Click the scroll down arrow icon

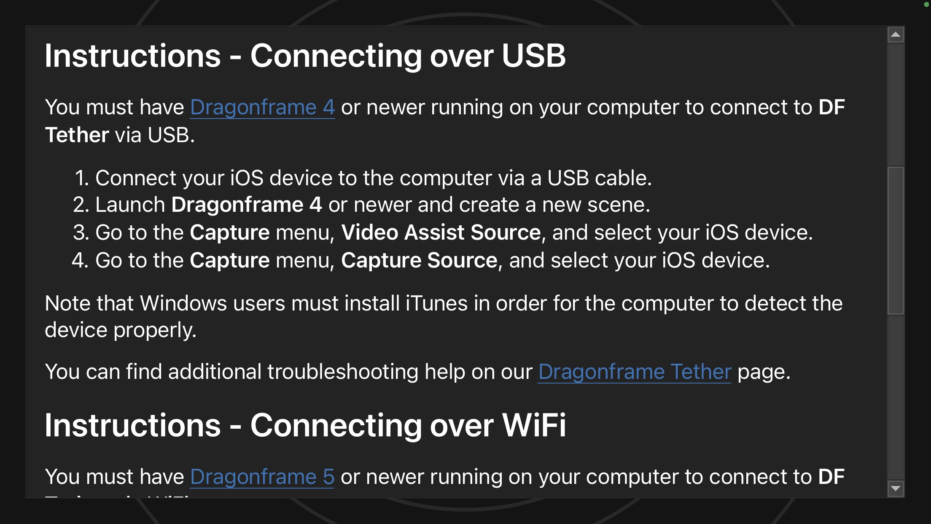coord(896,489)
